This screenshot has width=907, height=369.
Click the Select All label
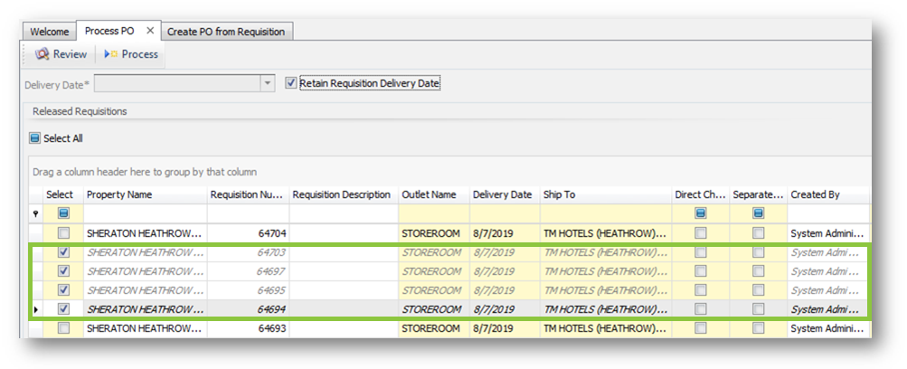[63, 138]
